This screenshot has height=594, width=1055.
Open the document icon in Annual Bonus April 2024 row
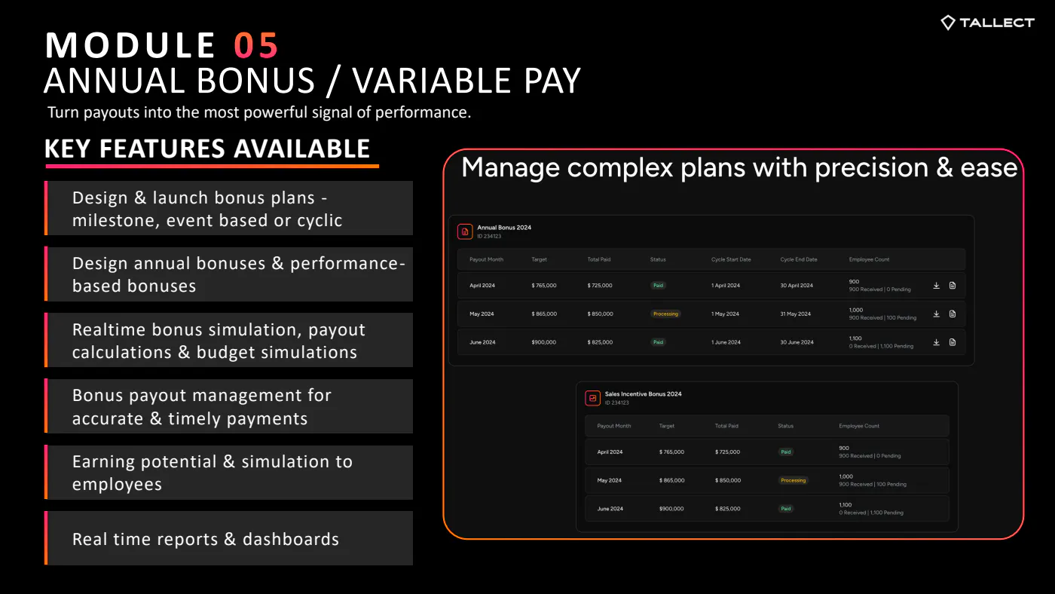[x=953, y=286]
